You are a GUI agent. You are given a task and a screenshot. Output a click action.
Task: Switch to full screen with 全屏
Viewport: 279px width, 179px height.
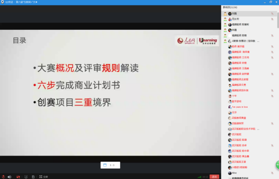44,177
